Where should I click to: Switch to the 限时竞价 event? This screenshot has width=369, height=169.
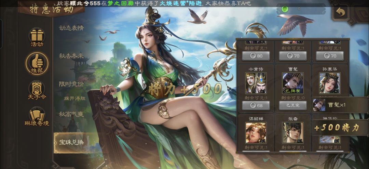[71, 84]
